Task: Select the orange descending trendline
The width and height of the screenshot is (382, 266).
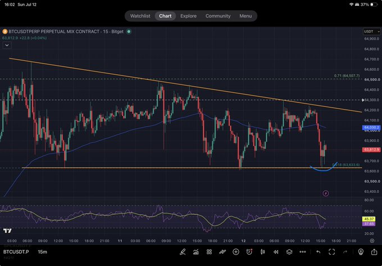Action: [185, 85]
